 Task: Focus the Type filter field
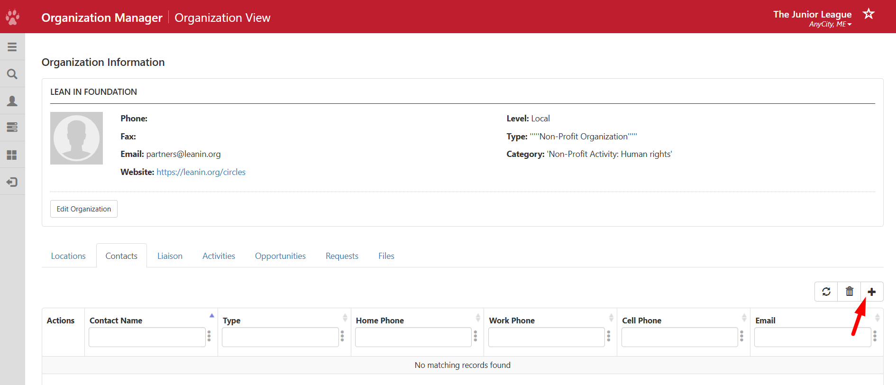(x=280, y=337)
